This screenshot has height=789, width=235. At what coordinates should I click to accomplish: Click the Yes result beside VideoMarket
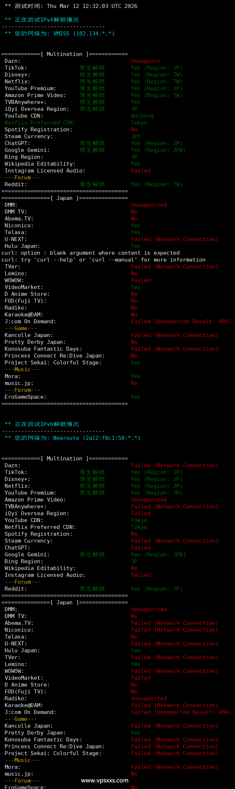(136, 287)
